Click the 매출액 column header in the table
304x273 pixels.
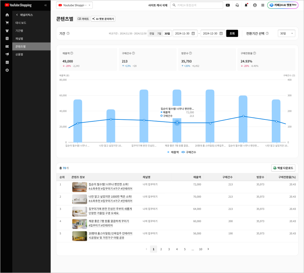pyautogui.click(x=197, y=177)
